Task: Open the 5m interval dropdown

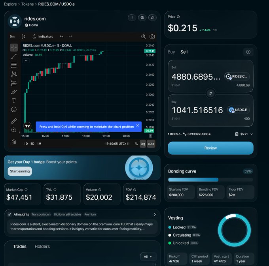Action: [12, 36]
